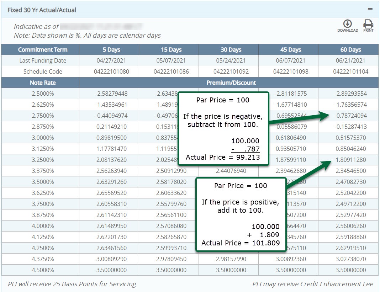Click schedule code 04222101080
The height and width of the screenshot is (292, 380).
click(111, 71)
